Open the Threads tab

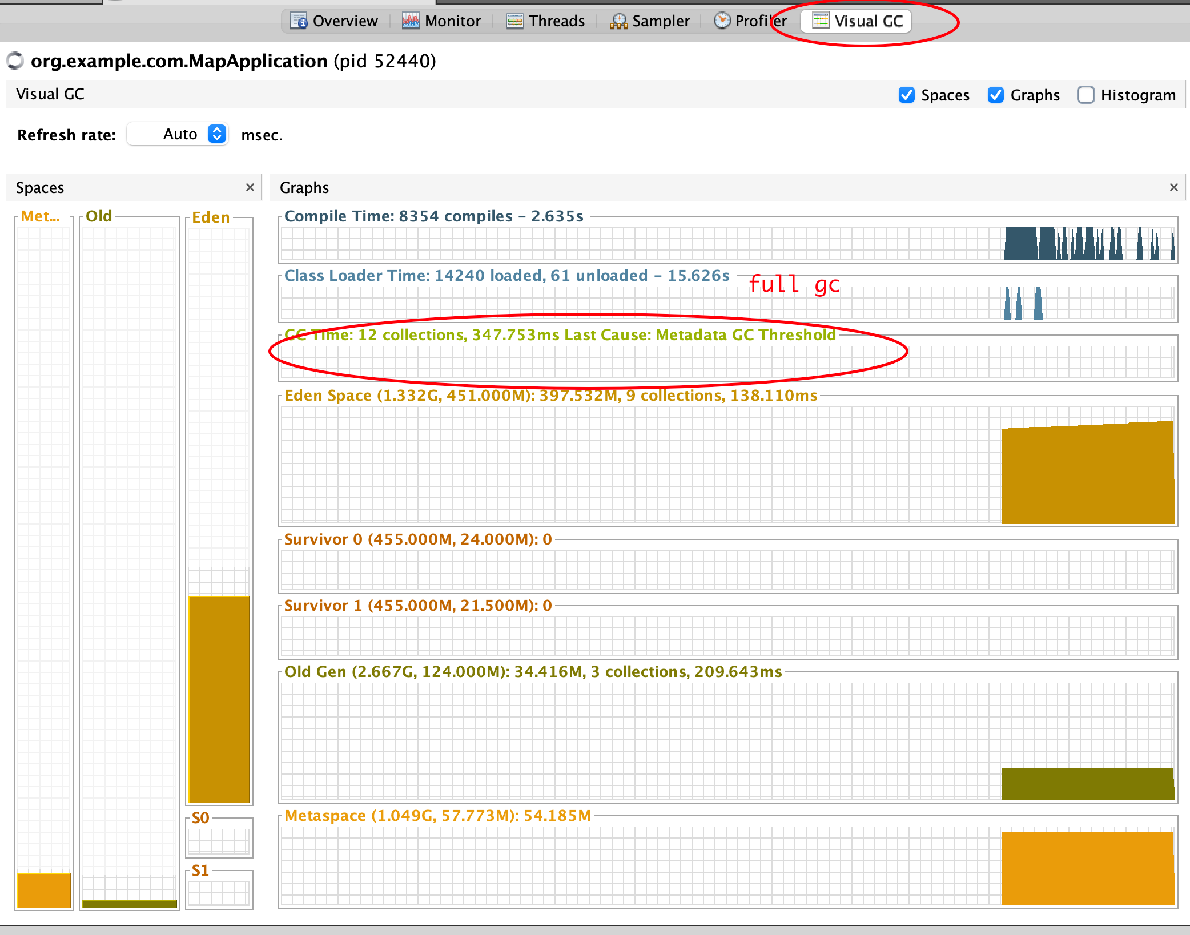pos(545,21)
